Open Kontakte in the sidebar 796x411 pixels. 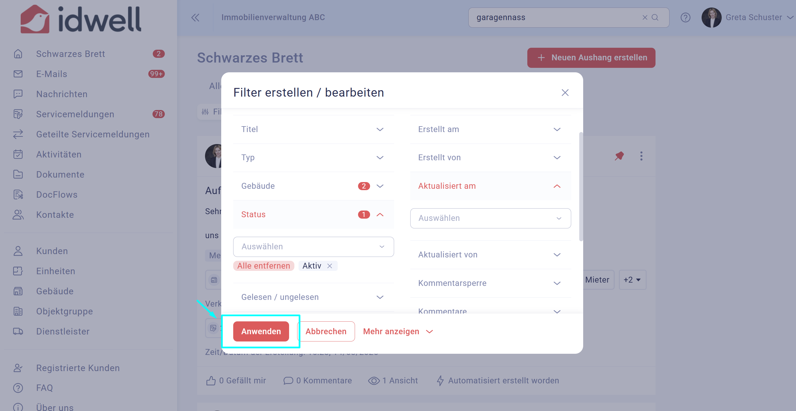point(55,214)
